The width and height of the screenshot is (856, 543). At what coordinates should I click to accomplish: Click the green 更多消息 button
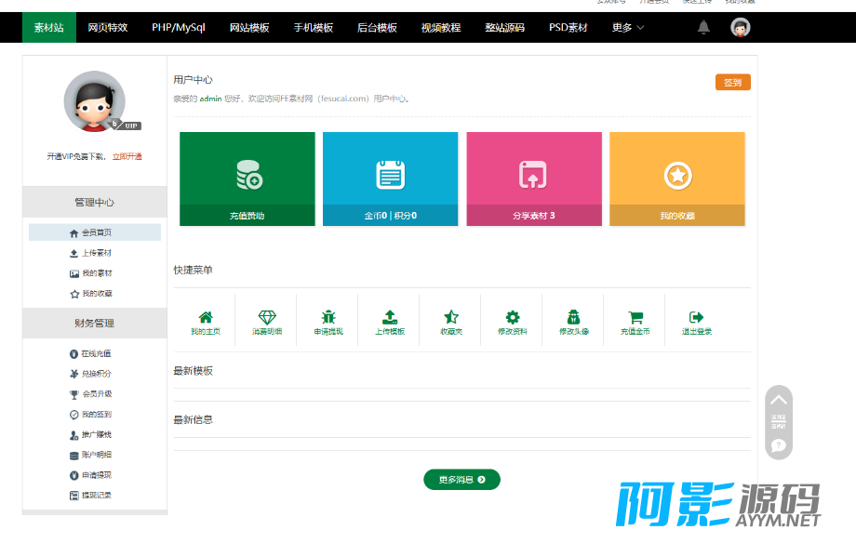click(461, 480)
